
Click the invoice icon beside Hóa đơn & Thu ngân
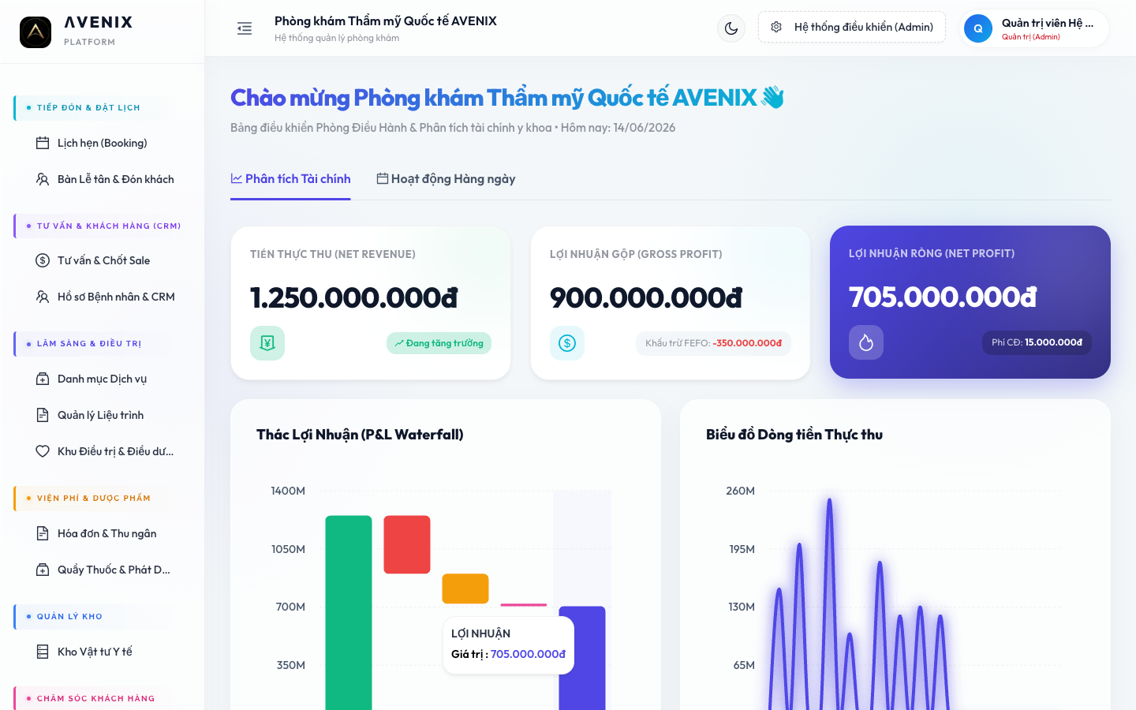43,533
